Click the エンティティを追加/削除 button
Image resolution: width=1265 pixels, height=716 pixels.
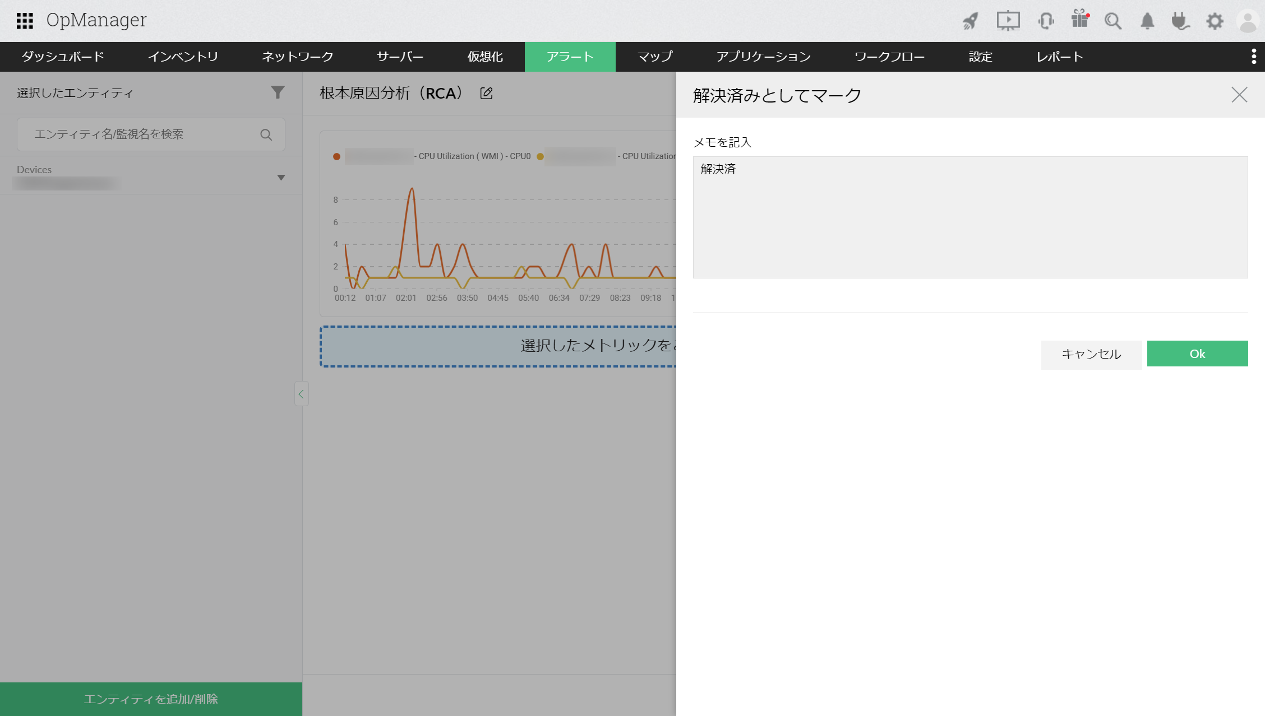point(151,699)
